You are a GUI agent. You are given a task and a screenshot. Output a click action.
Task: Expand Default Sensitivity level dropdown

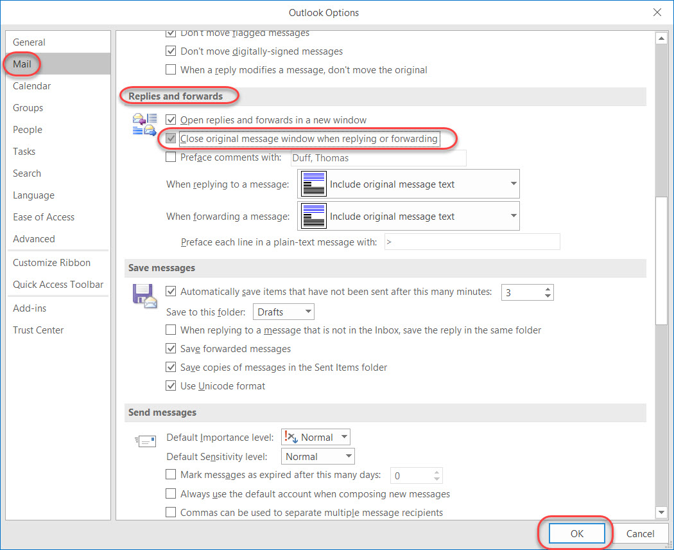pyautogui.click(x=318, y=457)
